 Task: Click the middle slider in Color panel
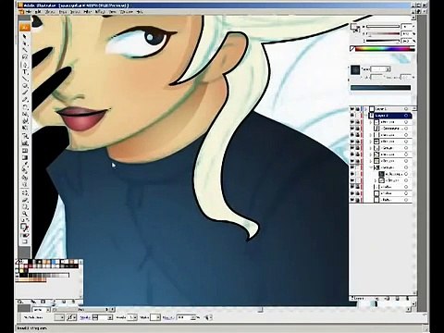tap(383, 33)
